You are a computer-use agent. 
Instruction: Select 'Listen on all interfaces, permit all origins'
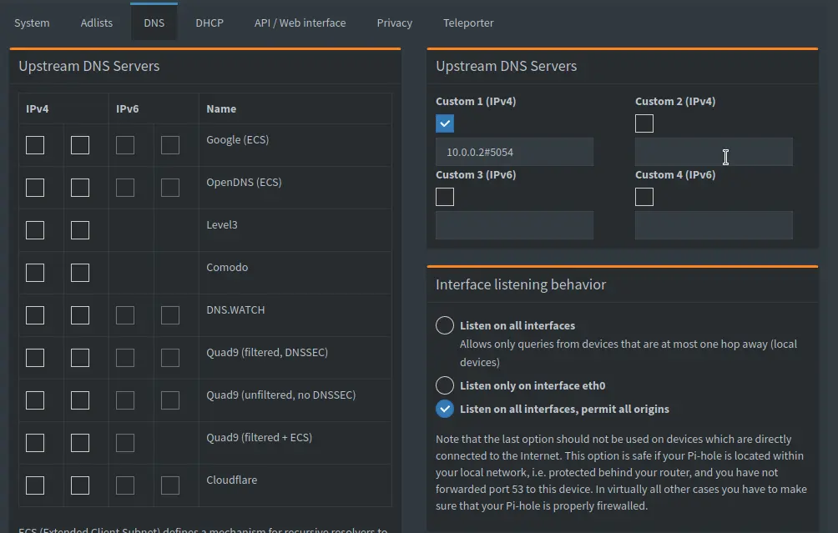click(445, 409)
